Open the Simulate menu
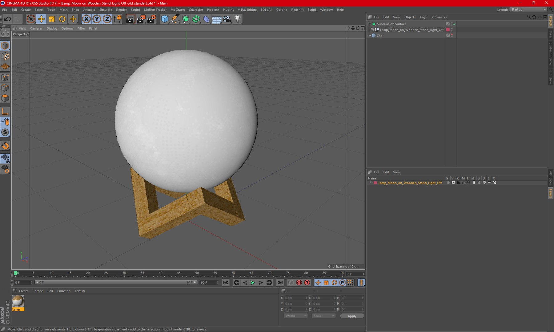 pos(106,10)
